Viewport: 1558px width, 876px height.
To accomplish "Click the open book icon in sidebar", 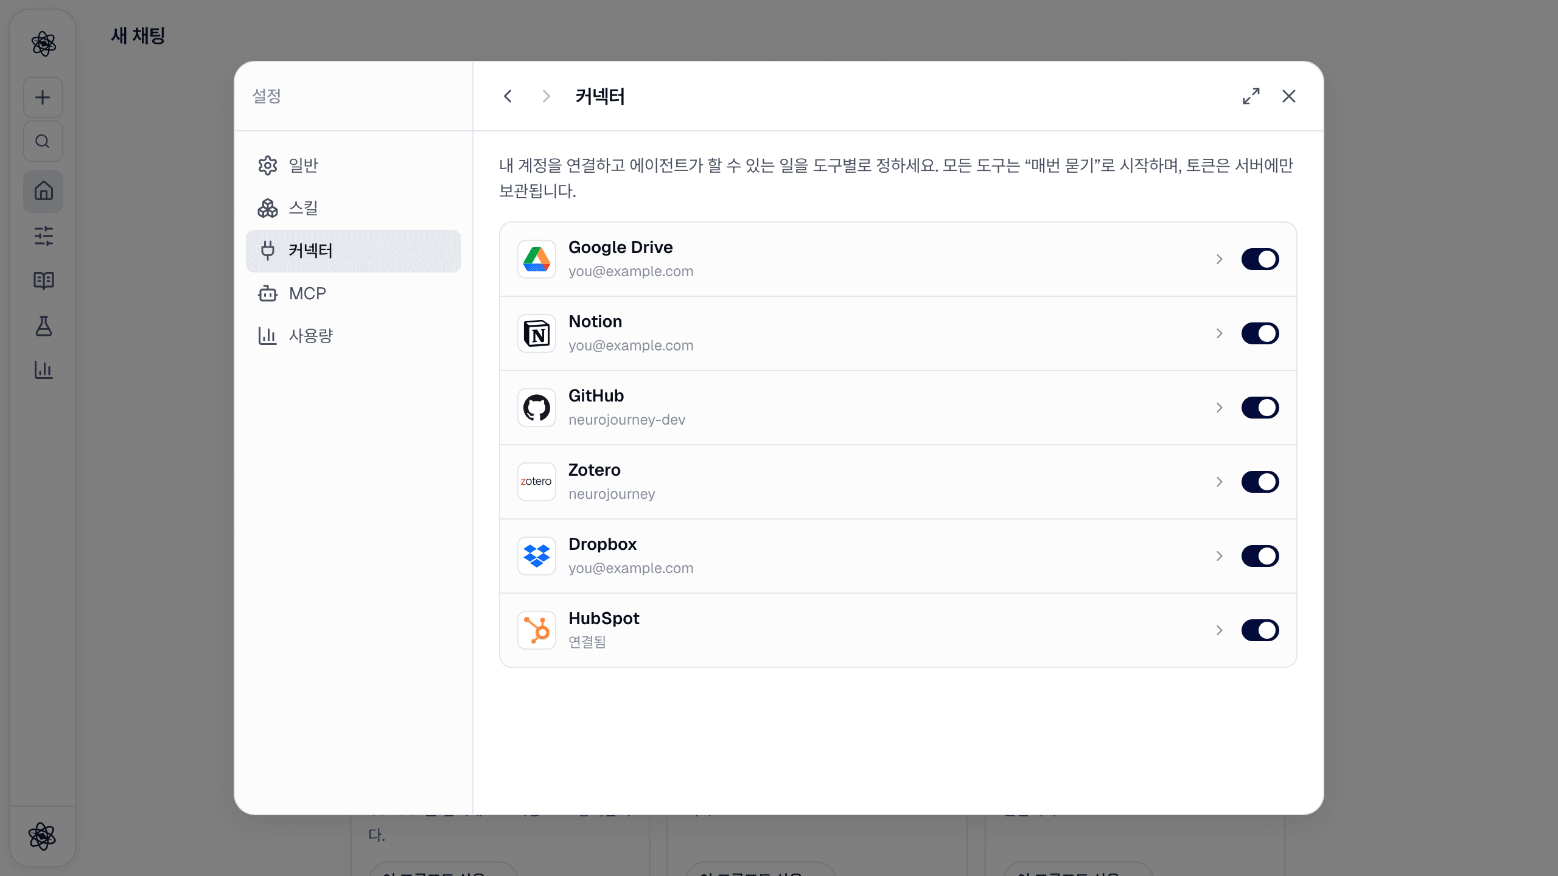I will pos(43,280).
